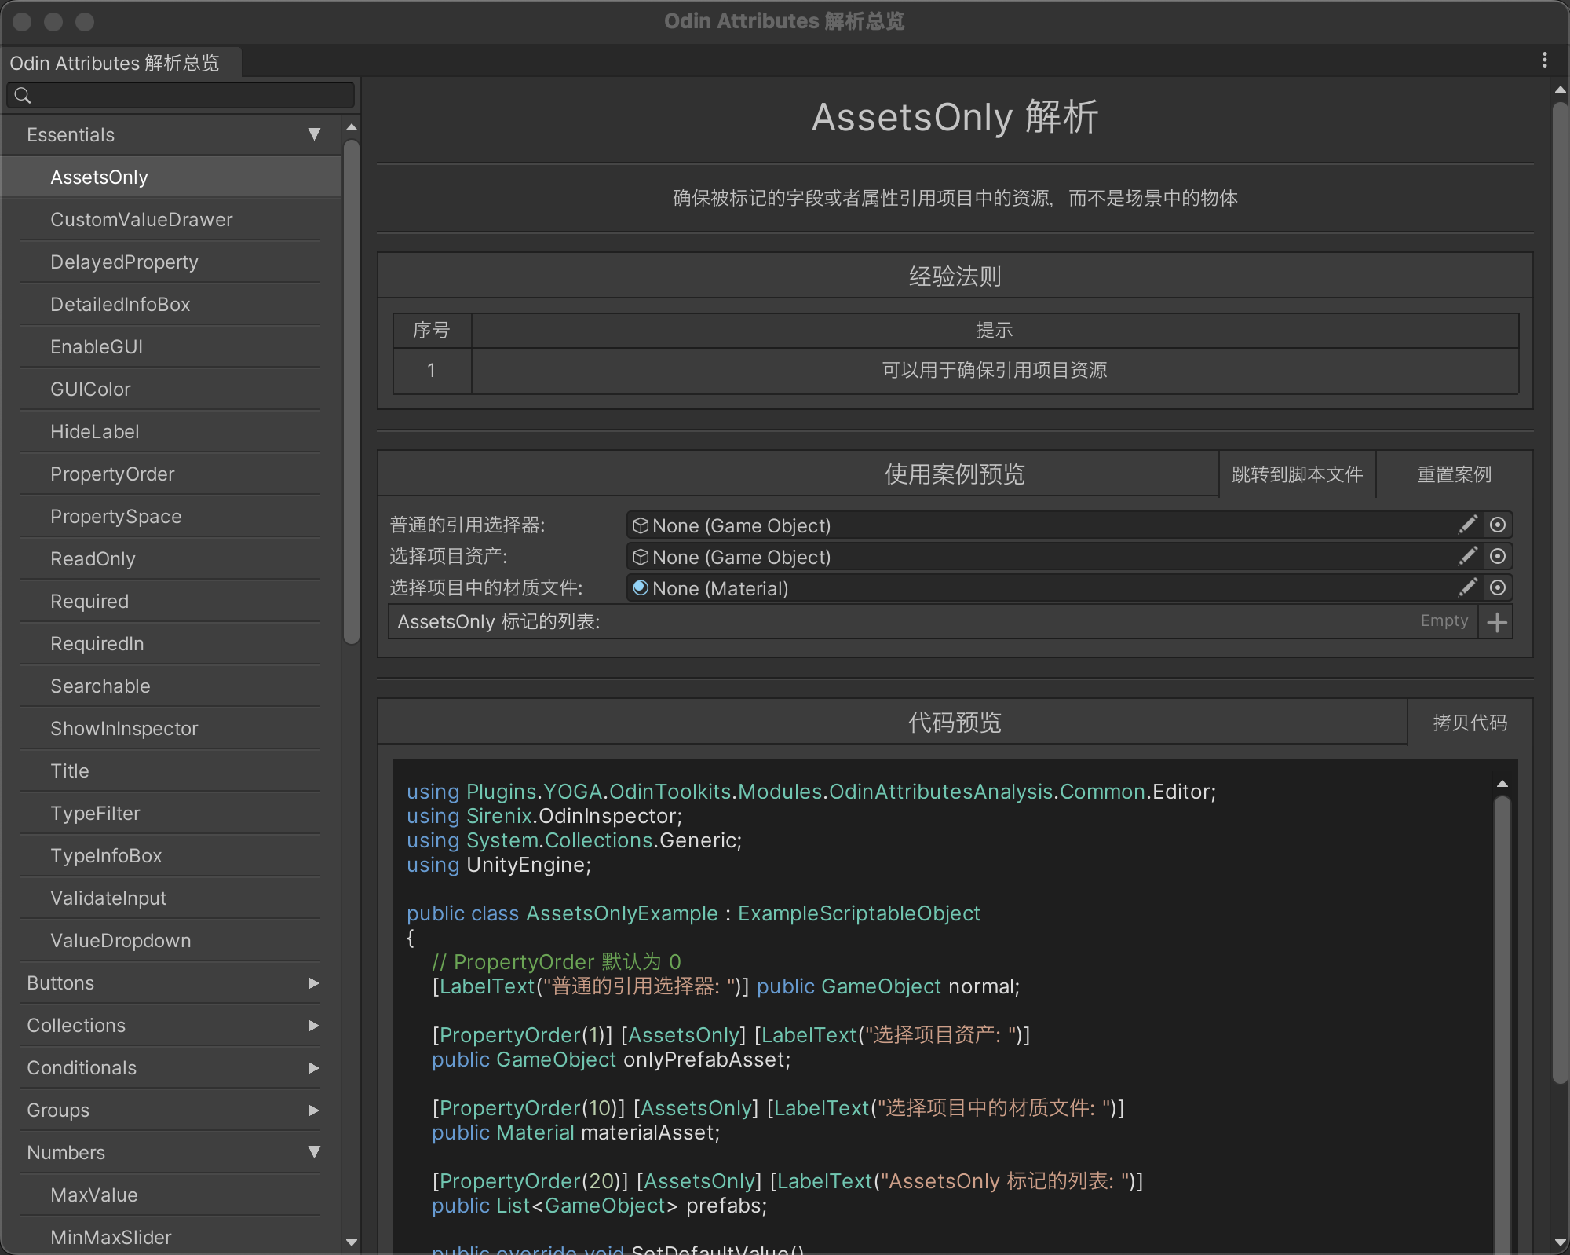Open object picker for 普通的引用选择器
Viewport: 1570px width, 1255px height.
point(1498,525)
